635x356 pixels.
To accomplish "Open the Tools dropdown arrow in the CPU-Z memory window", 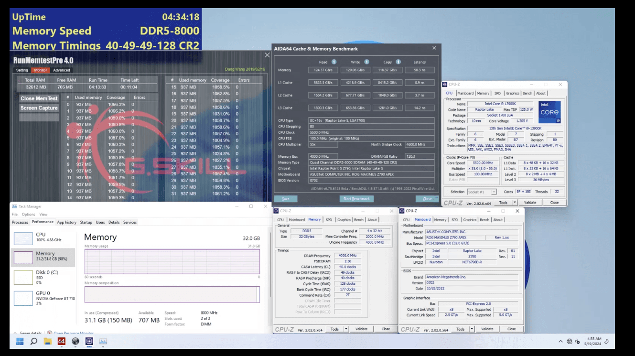I will (x=346, y=329).
